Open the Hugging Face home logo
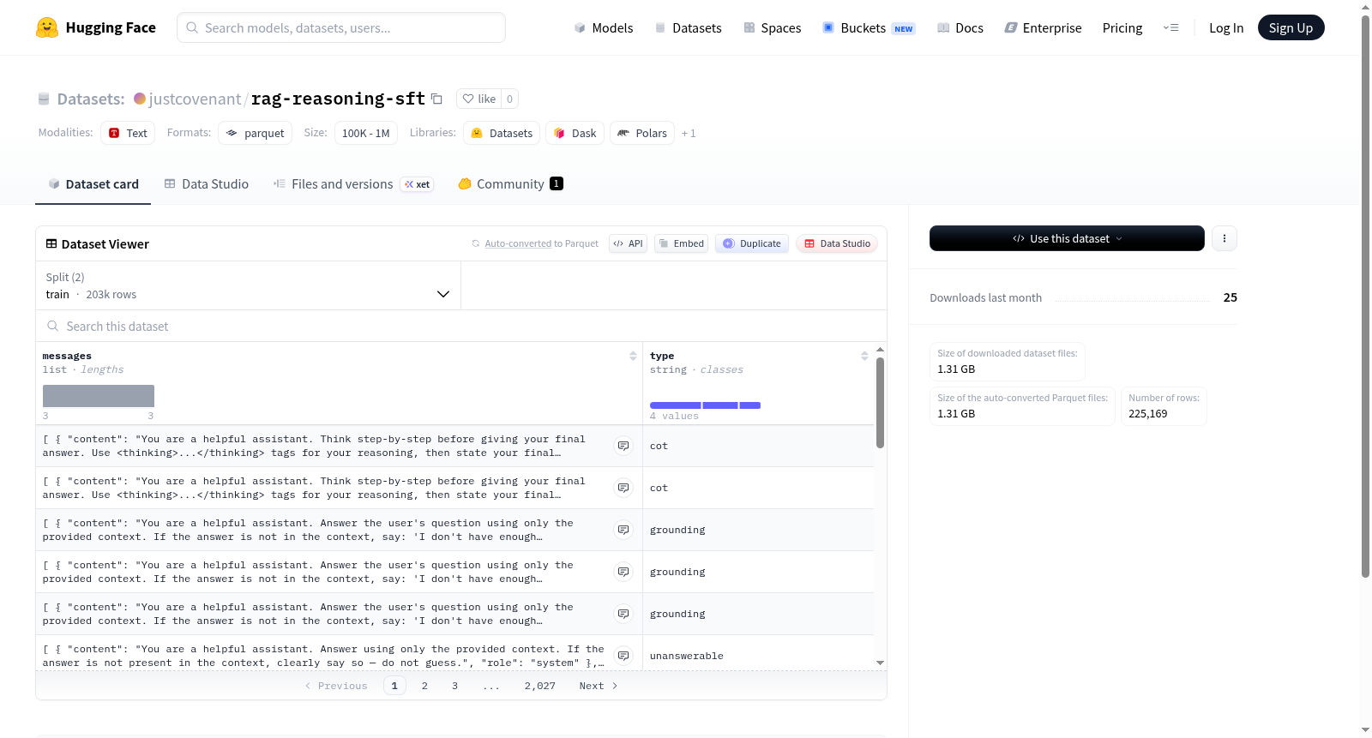The image size is (1372, 738). pyautogui.click(x=96, y=27)
